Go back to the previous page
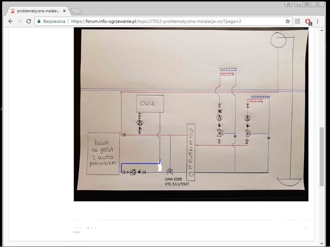The image size is (330, 247). pyautogui.click(x=11, y=21)
